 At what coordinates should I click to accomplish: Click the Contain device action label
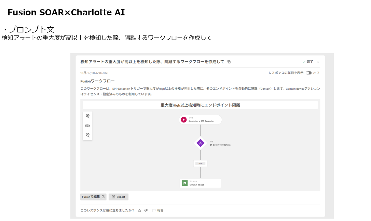pyautogui.click(x=197, y=185)
